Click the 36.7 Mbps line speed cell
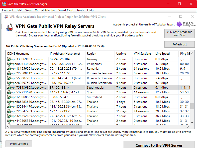 click(x=162, y=116)
